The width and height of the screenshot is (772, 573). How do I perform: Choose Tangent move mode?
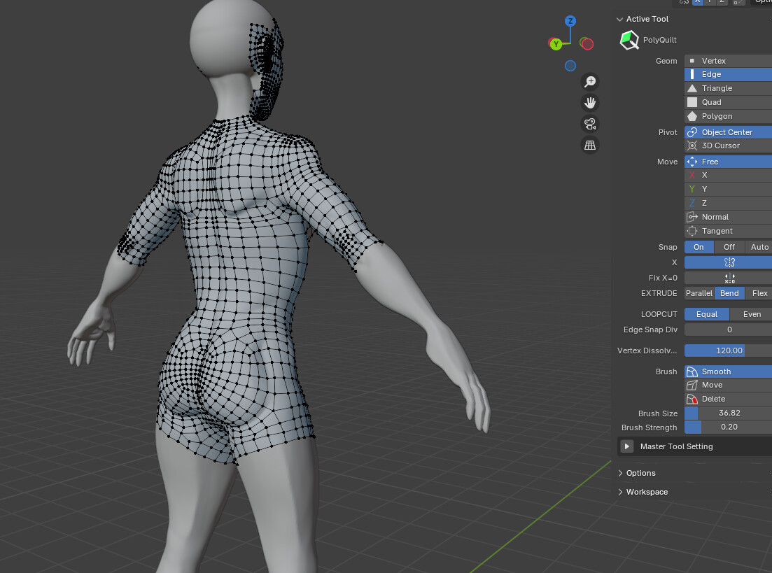728,231
